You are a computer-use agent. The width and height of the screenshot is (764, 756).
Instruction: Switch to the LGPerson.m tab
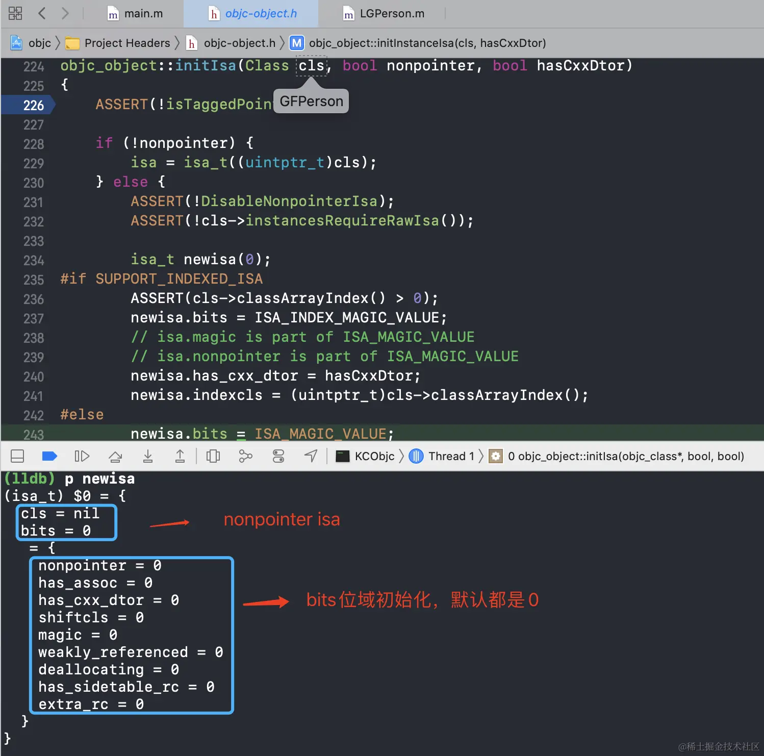[x=384, y=14]
